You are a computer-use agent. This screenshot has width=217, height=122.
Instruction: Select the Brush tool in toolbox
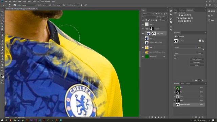2,33
